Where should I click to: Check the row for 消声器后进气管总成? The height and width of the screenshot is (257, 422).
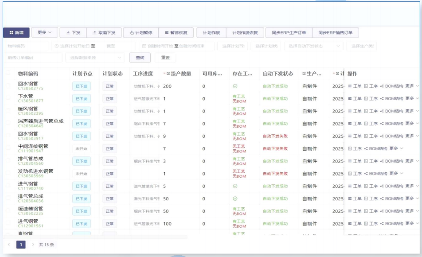coord(8,123)
